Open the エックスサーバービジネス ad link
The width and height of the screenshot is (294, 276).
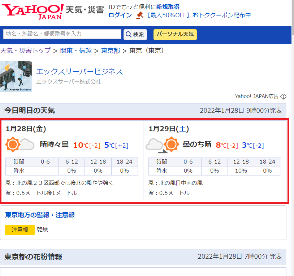[x=79, y=72]
